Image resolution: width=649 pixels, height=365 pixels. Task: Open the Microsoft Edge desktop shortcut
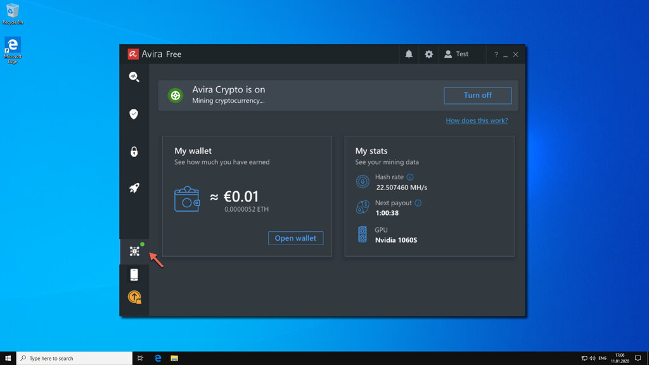pos(13,51)
